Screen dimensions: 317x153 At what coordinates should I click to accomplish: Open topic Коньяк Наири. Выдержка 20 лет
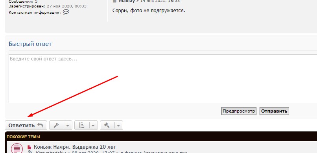(x=75, y=147)
